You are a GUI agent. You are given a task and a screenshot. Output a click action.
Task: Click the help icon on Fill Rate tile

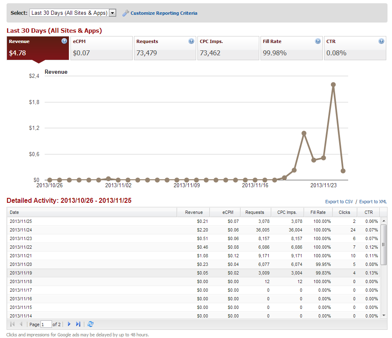318,41
